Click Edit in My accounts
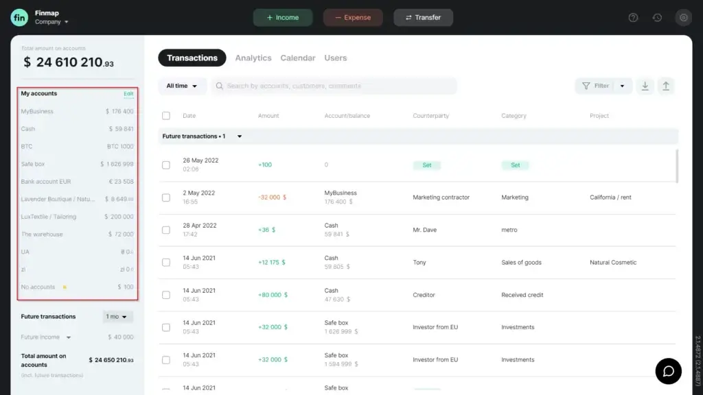This screenshot has width=703, height=395. [128, 93]
